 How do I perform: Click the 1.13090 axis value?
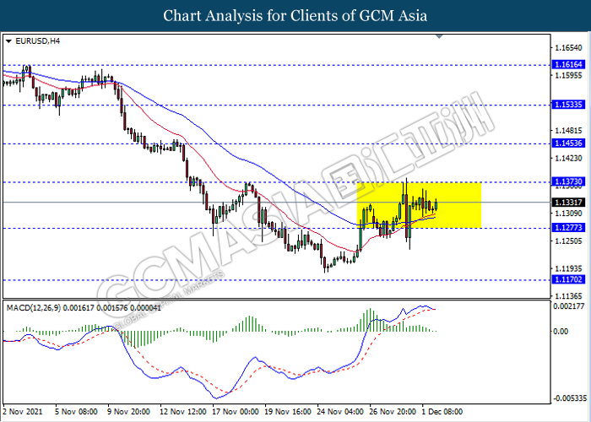click(x=568, y=214)
